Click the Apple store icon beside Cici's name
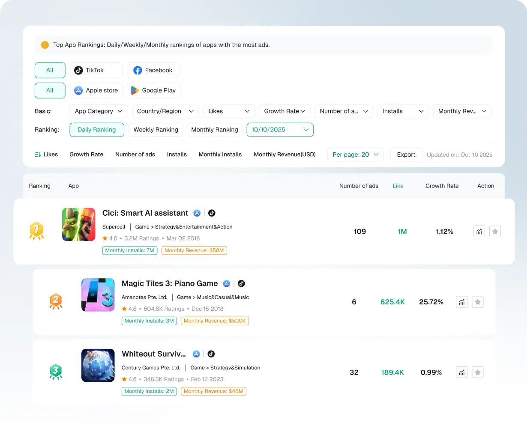The image size is (527, 443). click(197, 213)
